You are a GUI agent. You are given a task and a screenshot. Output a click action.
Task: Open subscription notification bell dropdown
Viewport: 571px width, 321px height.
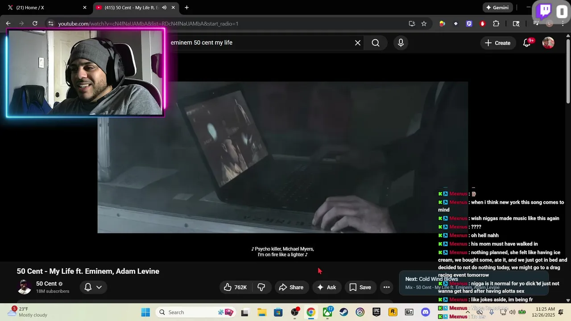pos(93,287)
